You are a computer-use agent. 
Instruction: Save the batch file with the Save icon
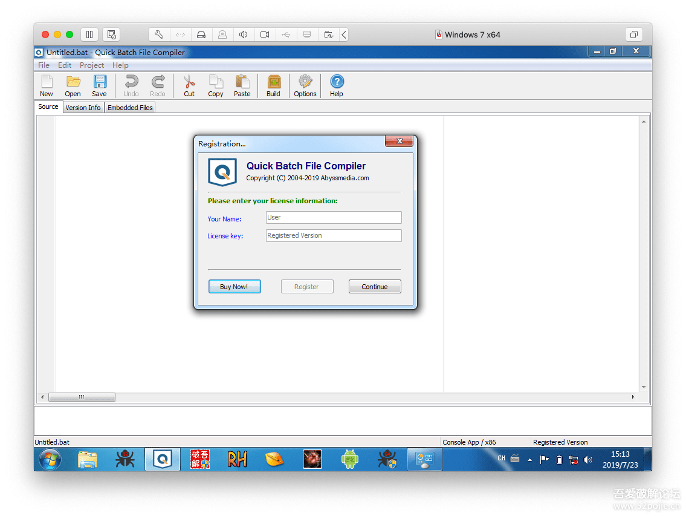[99, 85]
